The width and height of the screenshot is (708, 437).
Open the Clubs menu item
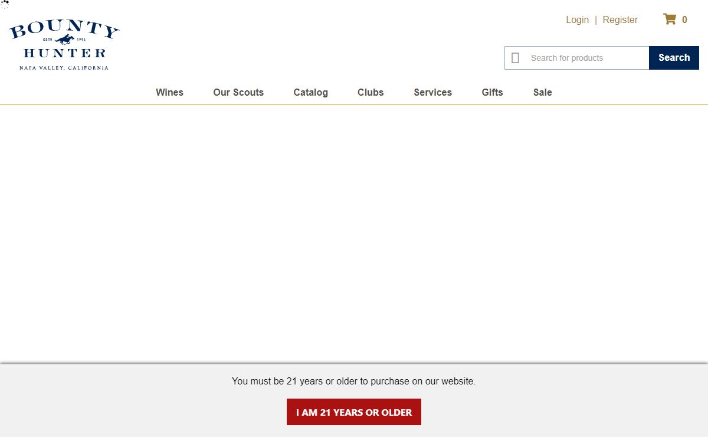(x=371, y=92)
